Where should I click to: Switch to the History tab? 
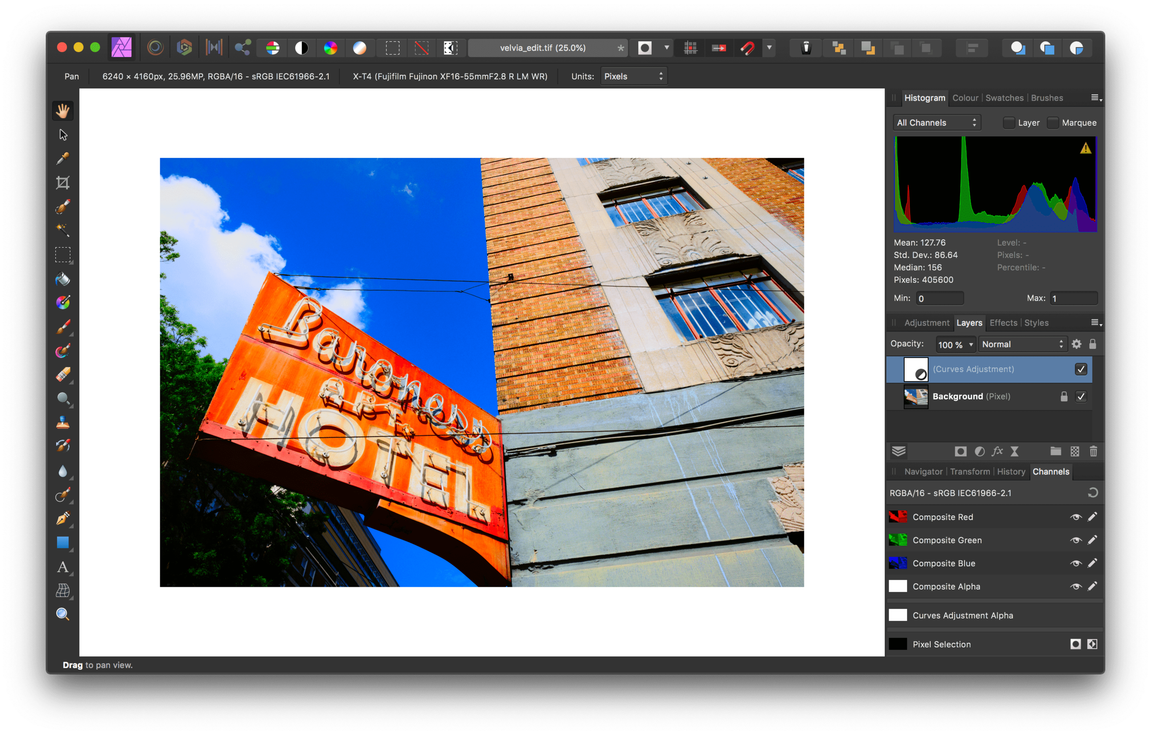pyautogui.click(x=1011, y=472)
